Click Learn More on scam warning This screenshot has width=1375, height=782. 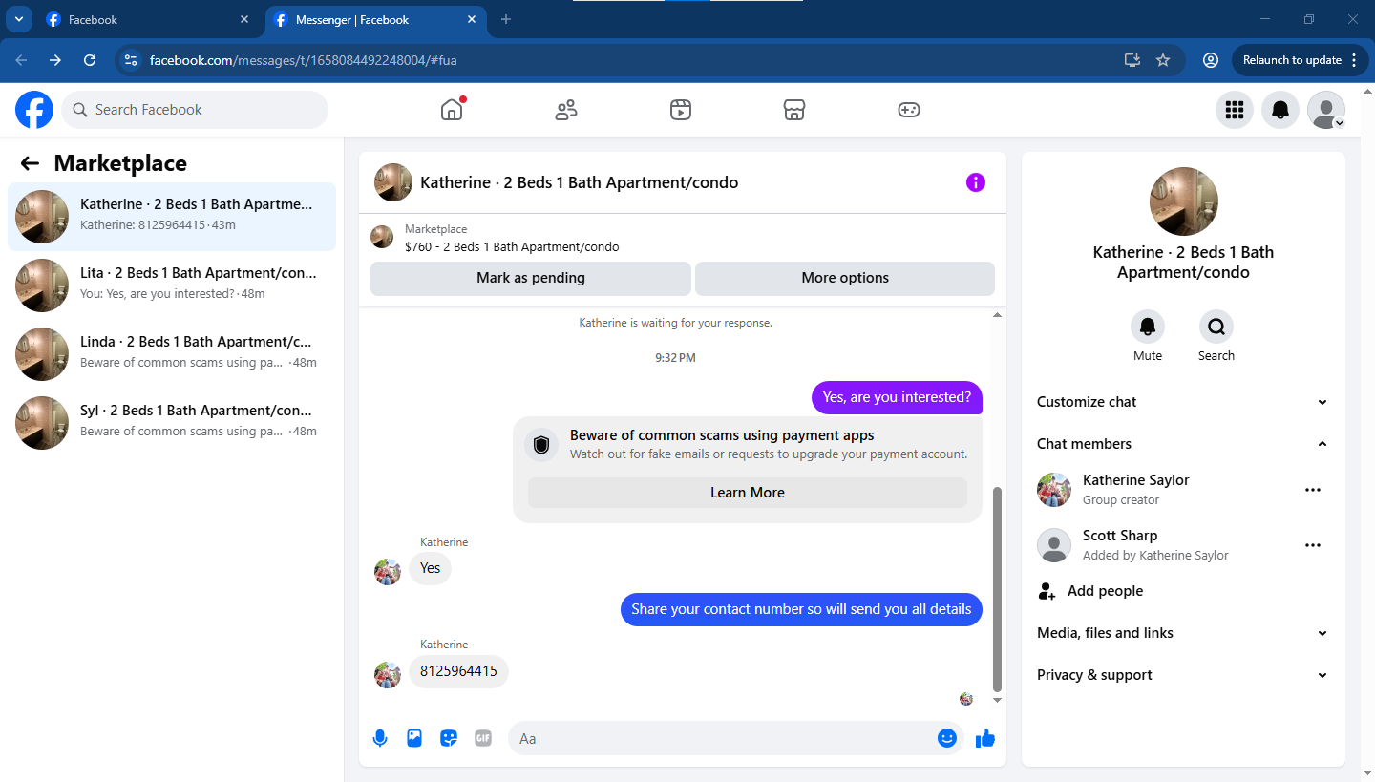pyautogui.click(x=748, y=493)
